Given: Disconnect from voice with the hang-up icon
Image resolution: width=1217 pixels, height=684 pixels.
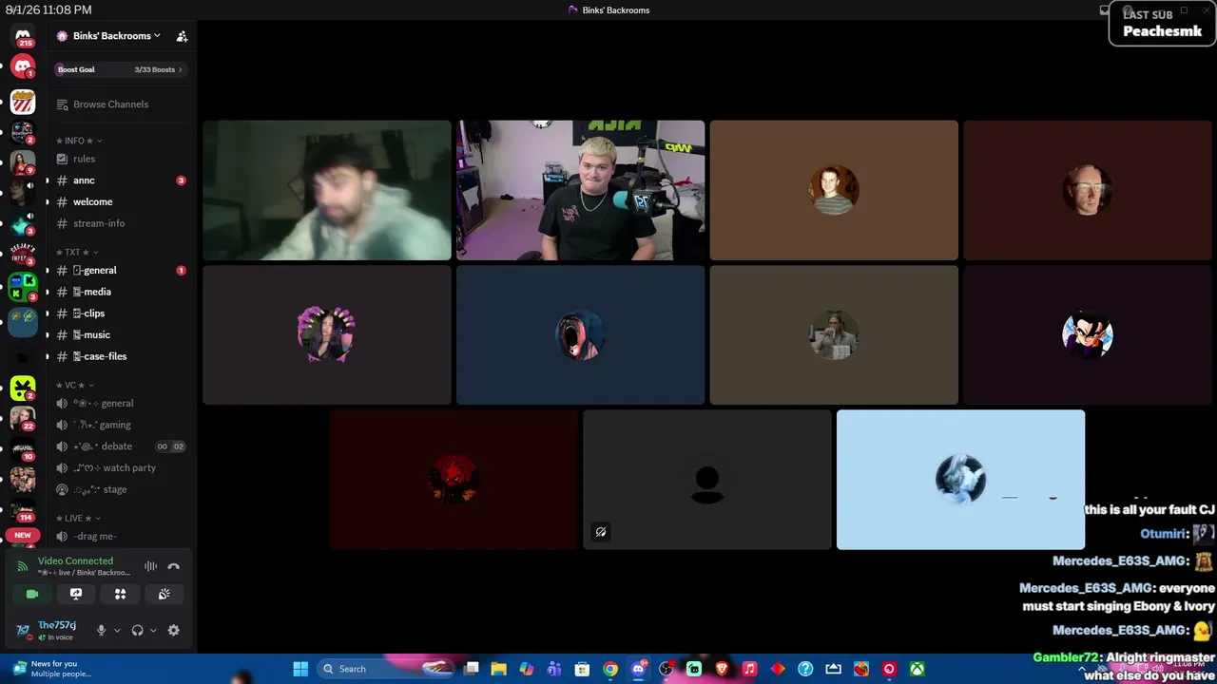Looking at the screenshot, I should (x=173, y=566).
